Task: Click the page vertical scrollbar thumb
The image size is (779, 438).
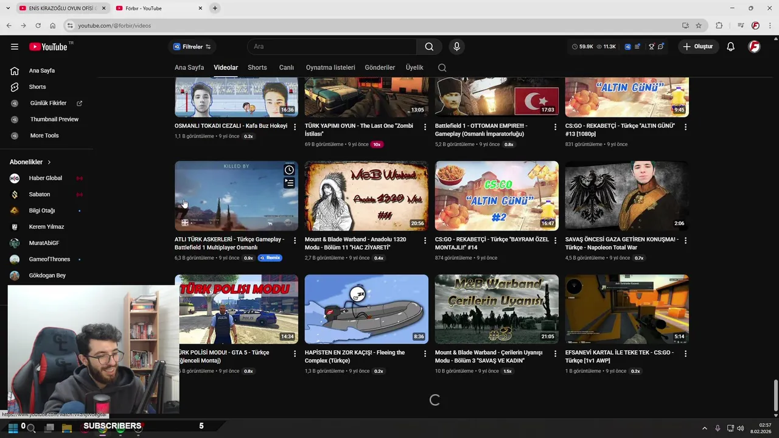Action: 775,396
